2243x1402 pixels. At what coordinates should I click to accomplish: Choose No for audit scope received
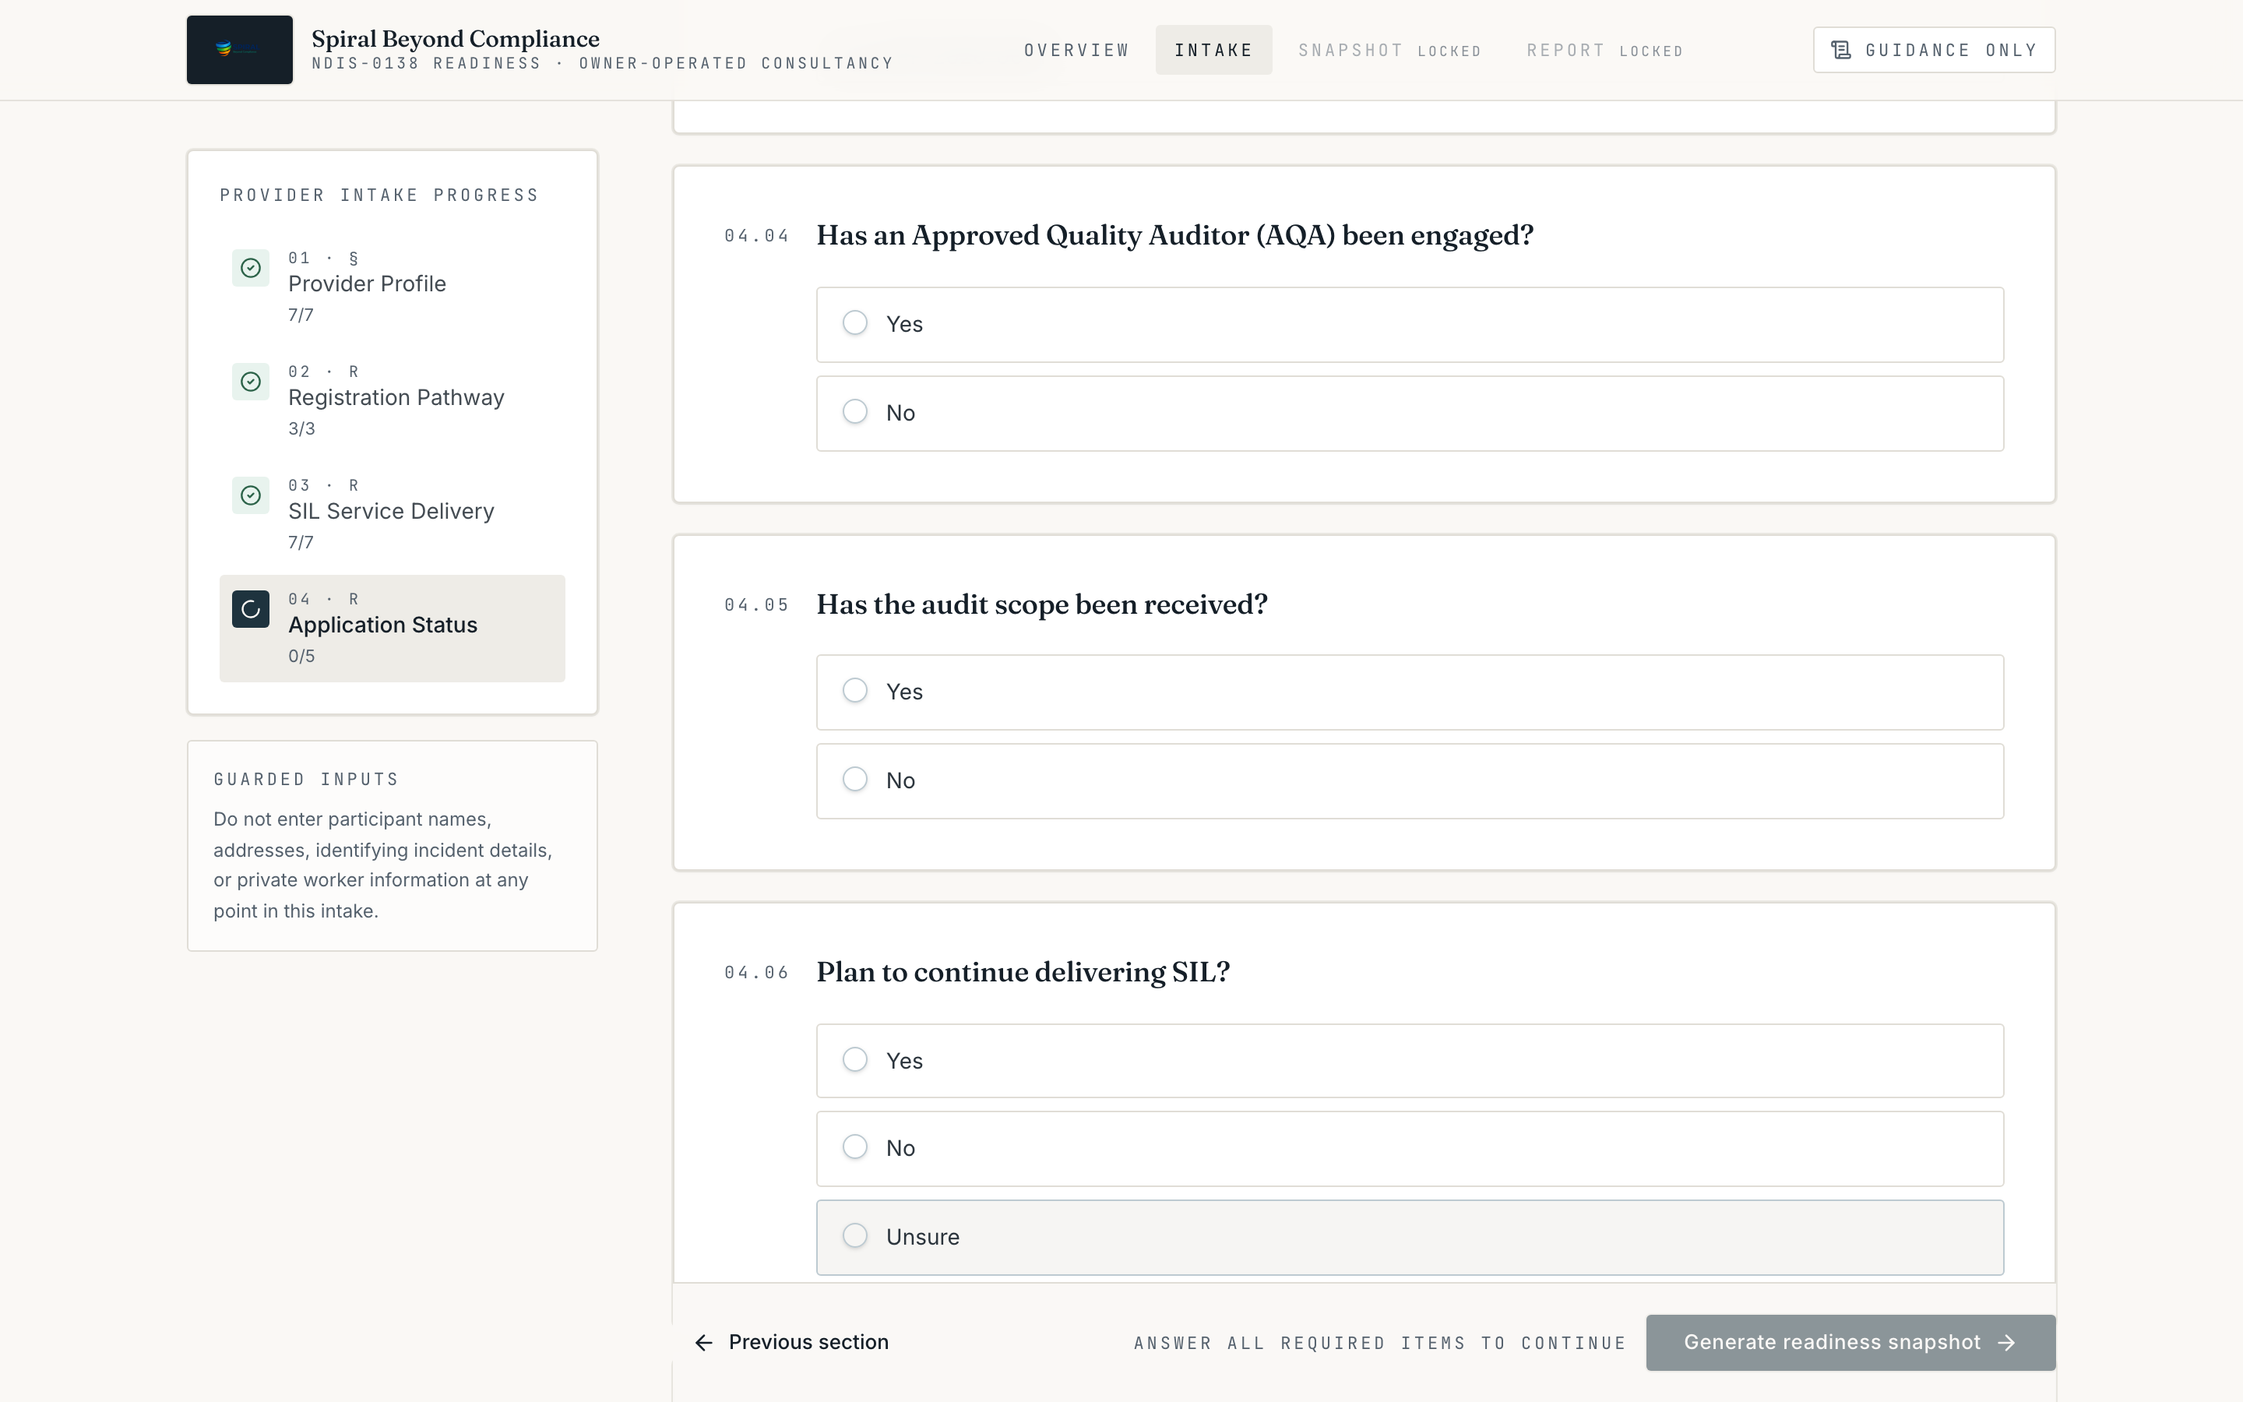coord(1410,780)
